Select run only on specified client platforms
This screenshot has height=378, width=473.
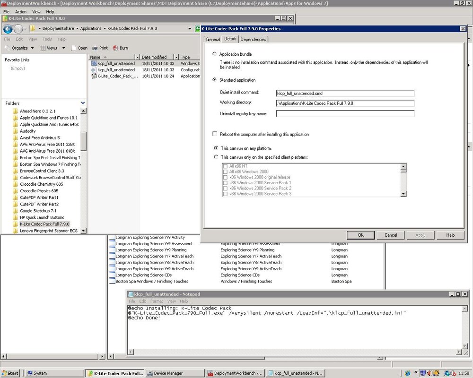pyautogui.click(x=216, y=157)
